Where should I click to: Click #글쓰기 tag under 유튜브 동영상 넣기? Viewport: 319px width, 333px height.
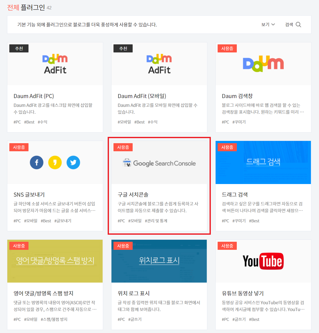(239, 319)
